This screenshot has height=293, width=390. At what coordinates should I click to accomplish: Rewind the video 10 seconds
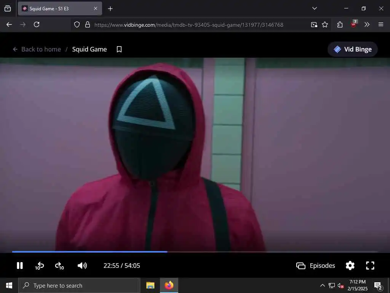point(39,266)
